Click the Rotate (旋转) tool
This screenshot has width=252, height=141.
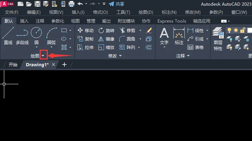tap(106, 30)
